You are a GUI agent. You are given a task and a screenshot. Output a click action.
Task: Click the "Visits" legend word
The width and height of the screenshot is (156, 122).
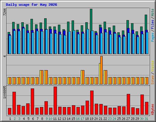pyautogui.click(x=153, y=66)
